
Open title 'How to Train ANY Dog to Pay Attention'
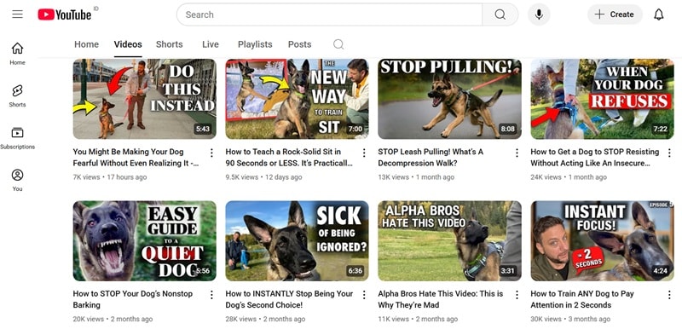(x=582, y=299)
